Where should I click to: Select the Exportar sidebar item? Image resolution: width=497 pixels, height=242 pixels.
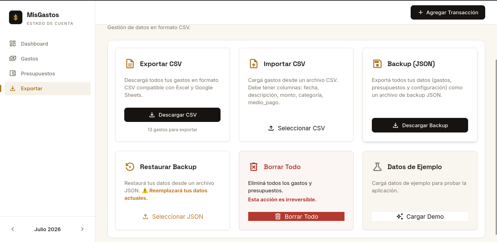coord(48,88)
